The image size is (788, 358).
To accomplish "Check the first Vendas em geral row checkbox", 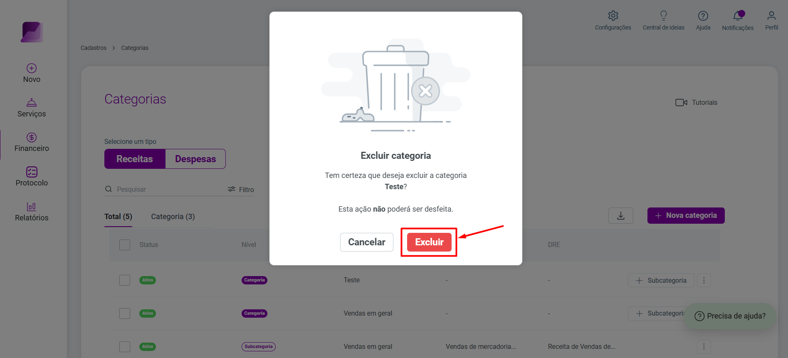I will (x=125, y=314).
